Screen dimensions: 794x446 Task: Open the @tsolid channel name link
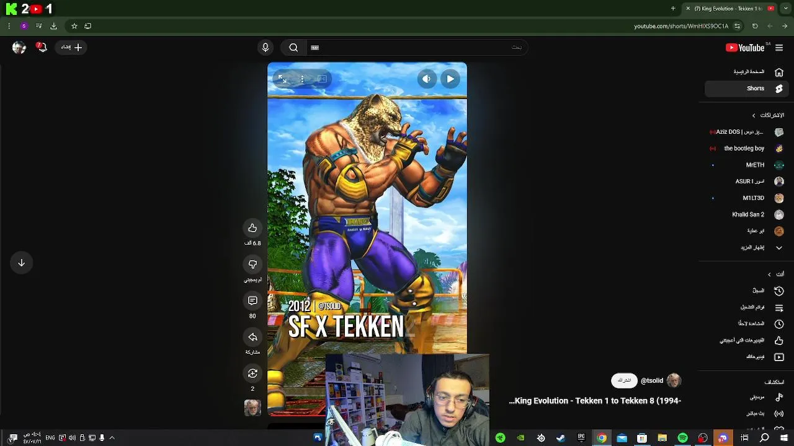tap(652, 381)
